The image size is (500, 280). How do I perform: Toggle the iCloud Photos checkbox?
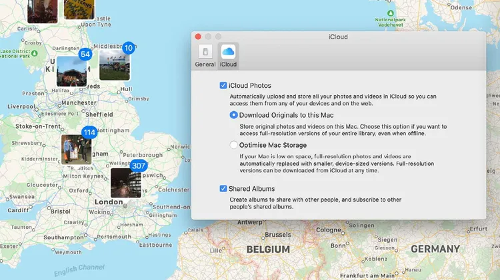[223, 85]
